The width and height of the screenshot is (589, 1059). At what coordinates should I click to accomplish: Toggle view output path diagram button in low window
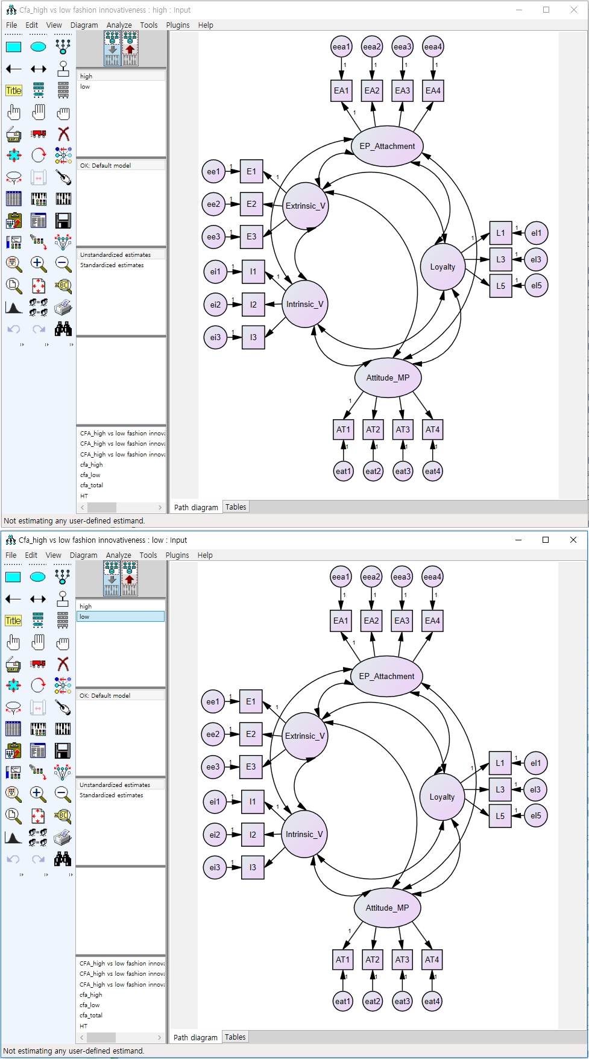click(130, 578)
